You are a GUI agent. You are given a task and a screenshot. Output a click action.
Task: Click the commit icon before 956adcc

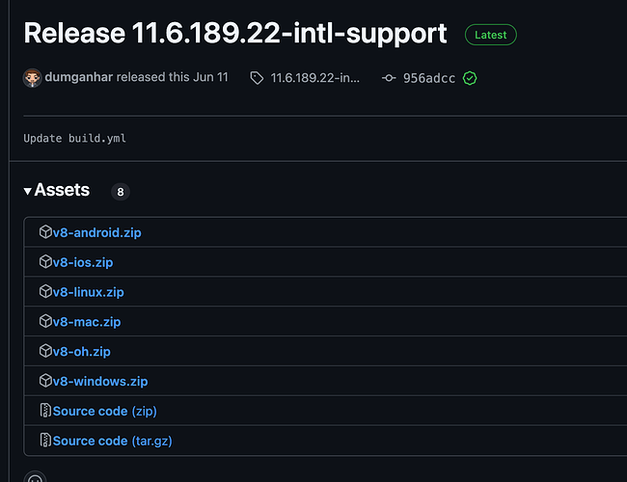[388, 77]
